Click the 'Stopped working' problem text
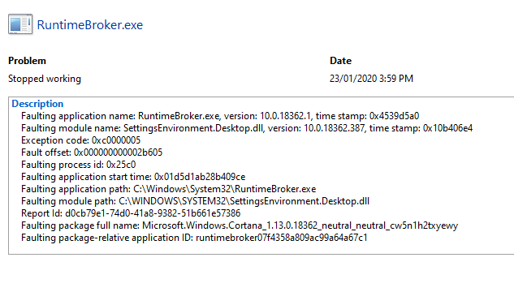514x292 pixels. click(x=45, y=79)
